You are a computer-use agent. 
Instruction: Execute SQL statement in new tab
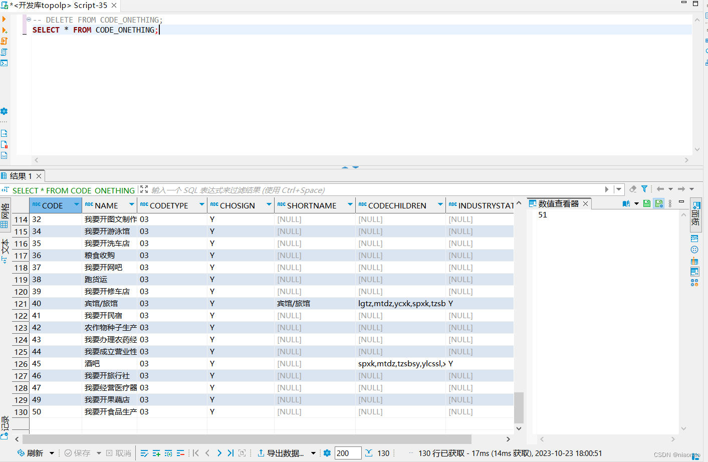(5, 30)
